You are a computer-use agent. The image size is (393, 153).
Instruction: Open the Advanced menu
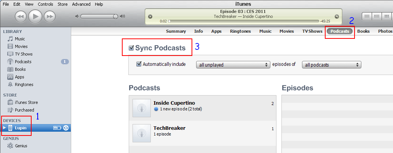[x=81, y=4]
